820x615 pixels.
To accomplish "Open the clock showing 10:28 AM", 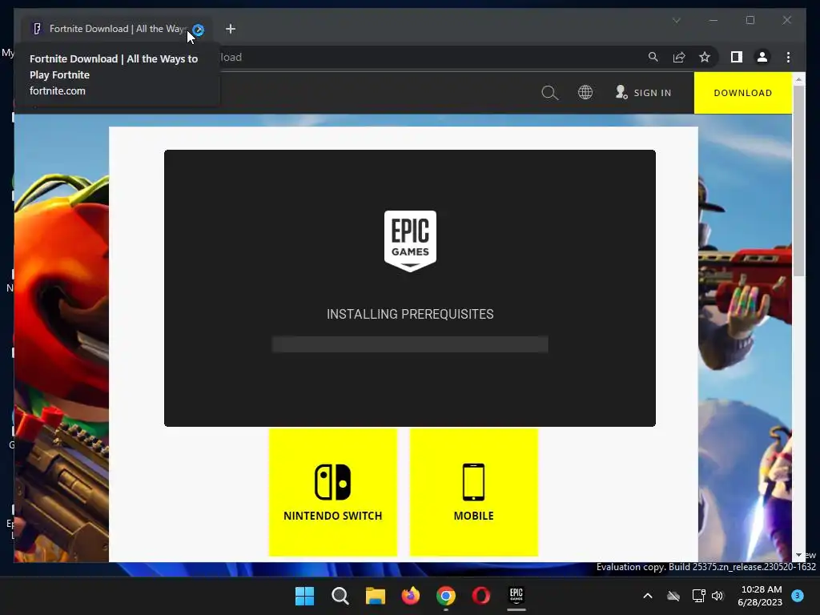I will [760, 596].
